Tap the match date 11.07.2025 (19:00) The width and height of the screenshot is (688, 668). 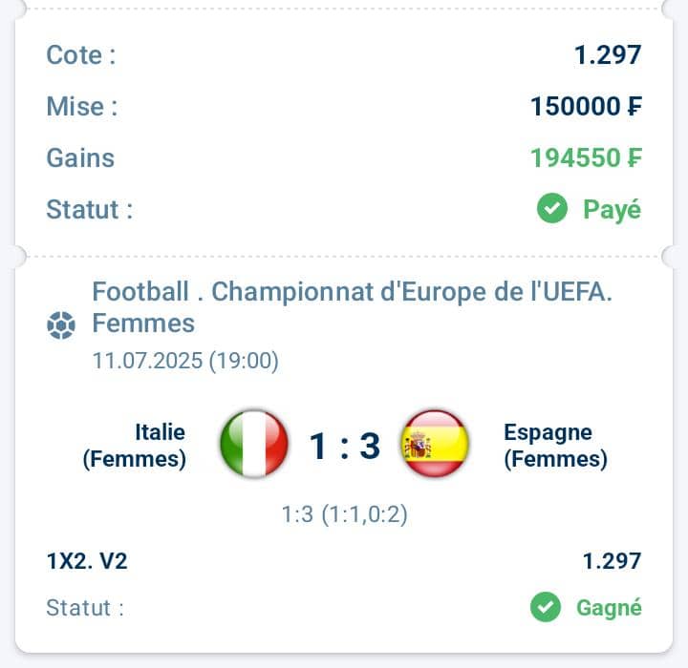click(x=185, y=361)
